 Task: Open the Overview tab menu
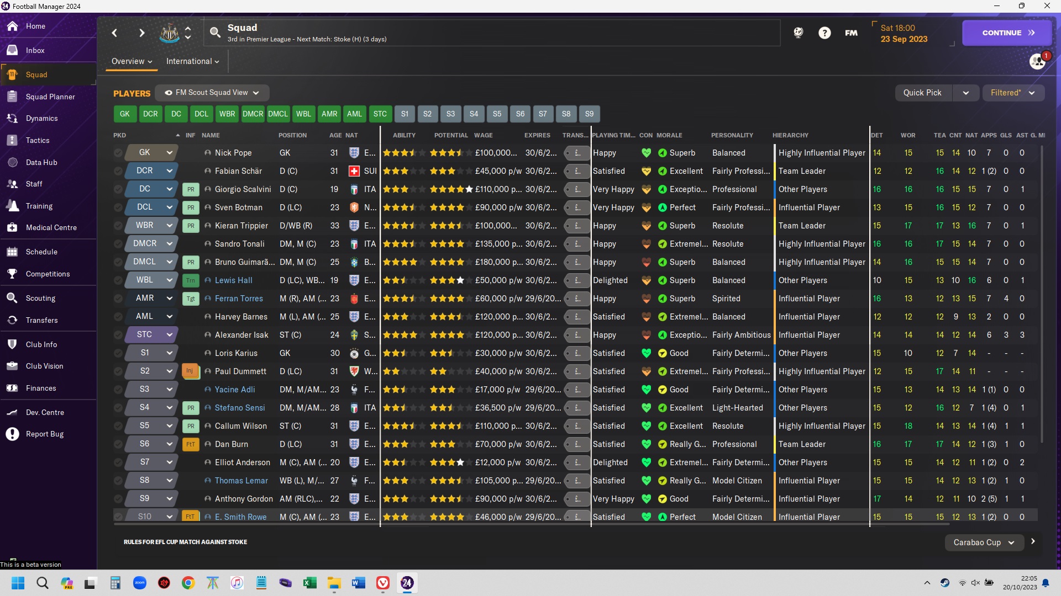click(132, 61)
